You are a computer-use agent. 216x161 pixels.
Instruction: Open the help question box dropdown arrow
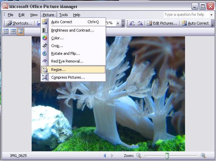tap(211, 15)
